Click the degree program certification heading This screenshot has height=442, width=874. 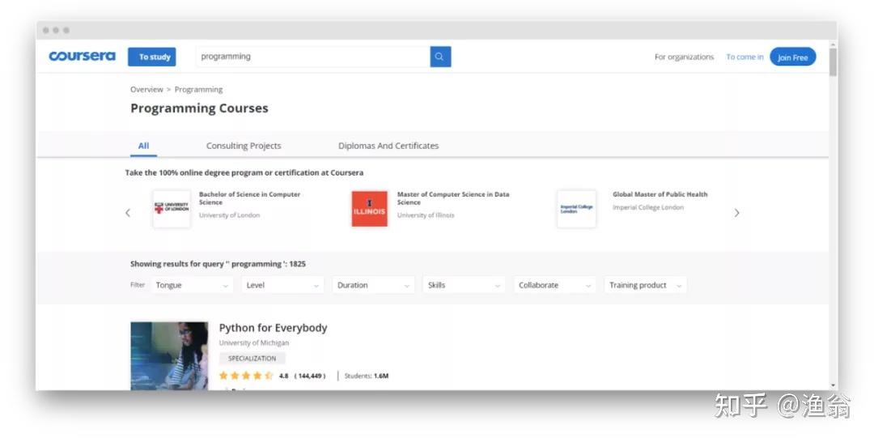(244, 172)
